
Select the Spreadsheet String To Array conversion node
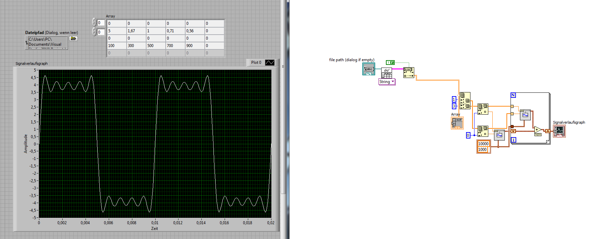pyautogui.click(x=409, y=73)
